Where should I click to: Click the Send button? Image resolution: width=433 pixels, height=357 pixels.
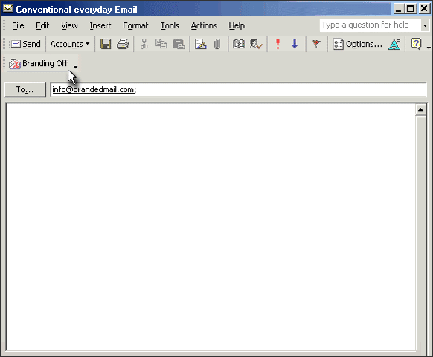25,44
